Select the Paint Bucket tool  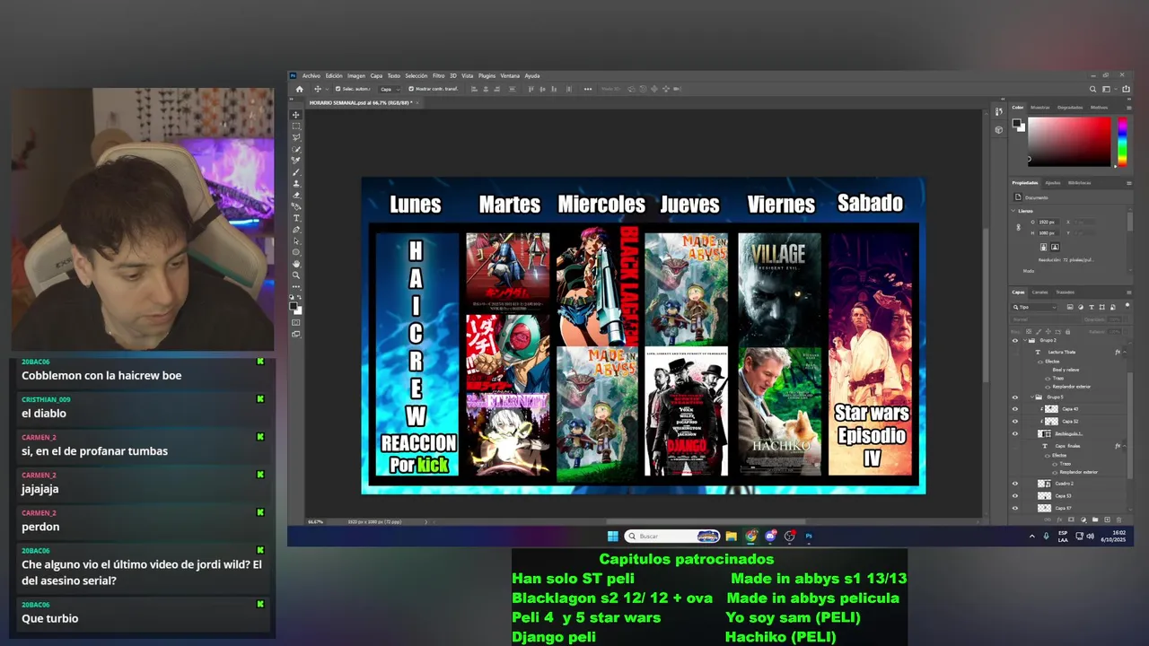[295, 205]
